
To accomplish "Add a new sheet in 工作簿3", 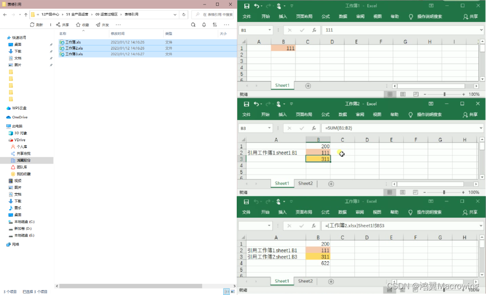I will 331,282.
